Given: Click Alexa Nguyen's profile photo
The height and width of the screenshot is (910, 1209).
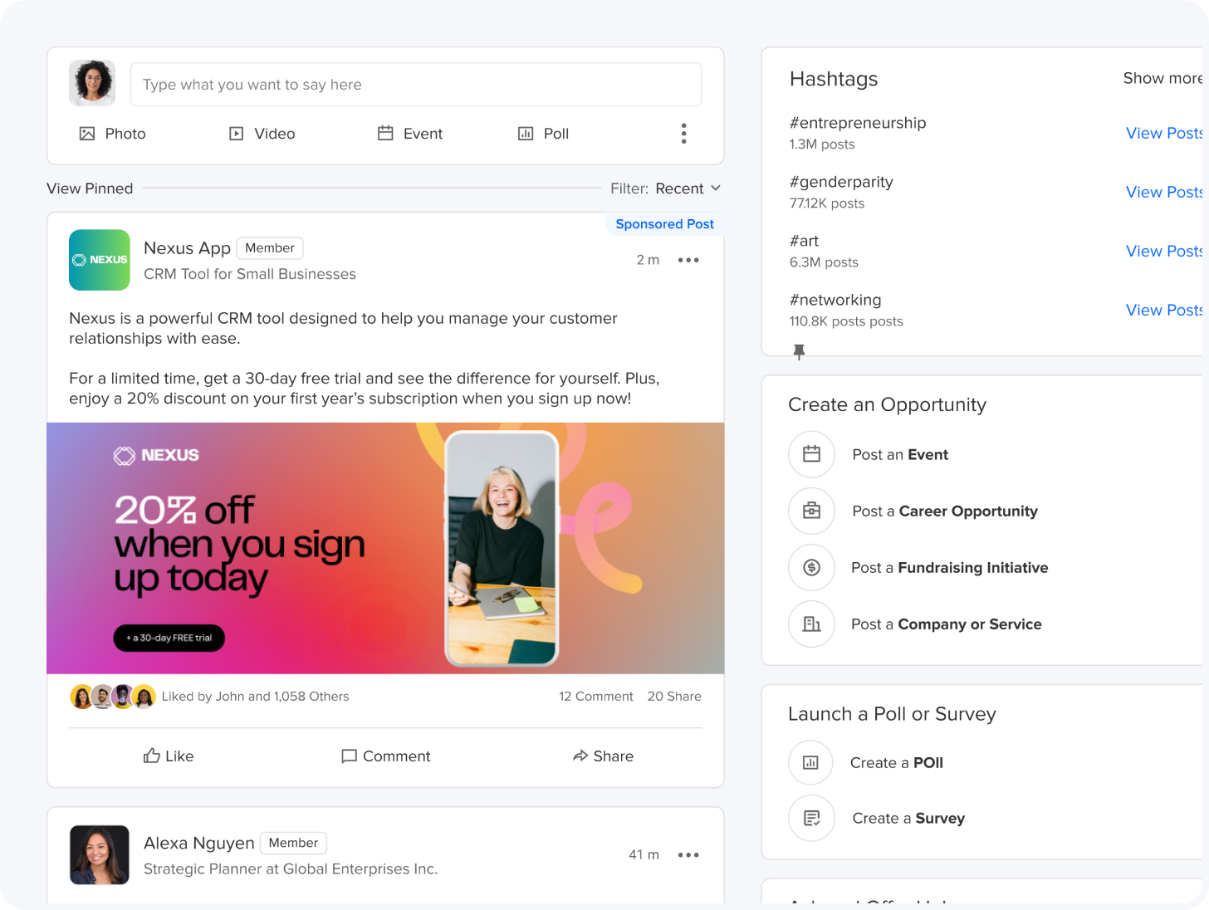Looking at the screenshot, I should pos(100,854).
